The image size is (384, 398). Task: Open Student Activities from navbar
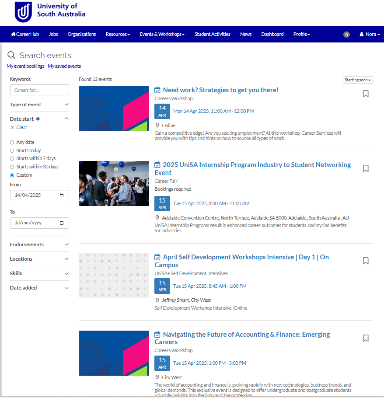click(x=213, y=34)
